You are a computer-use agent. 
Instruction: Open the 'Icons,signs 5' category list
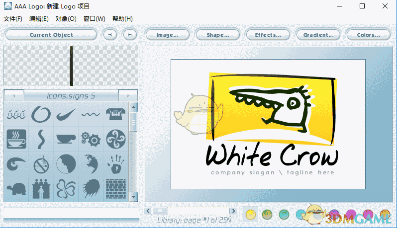coord(71,96)
